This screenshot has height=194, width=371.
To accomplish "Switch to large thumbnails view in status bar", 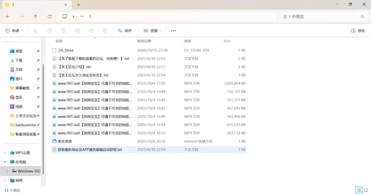I will [x=365, y=190].
